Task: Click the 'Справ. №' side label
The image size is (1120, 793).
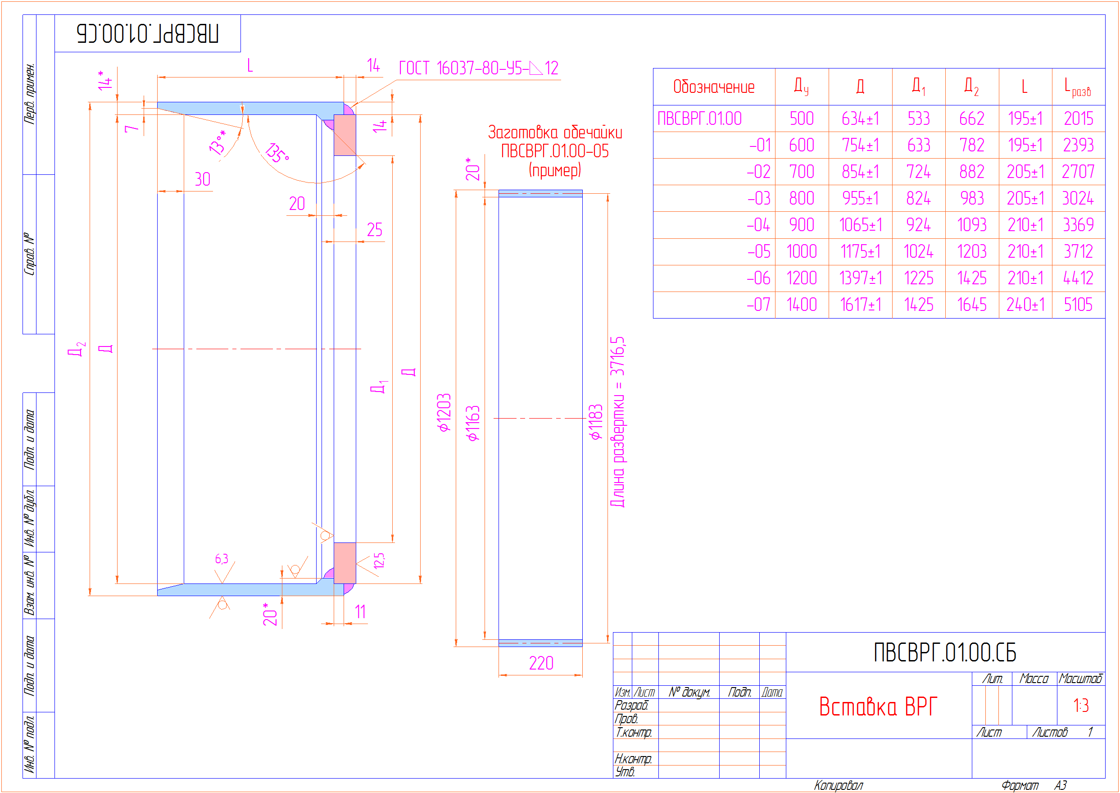Action: click(30, 254)
